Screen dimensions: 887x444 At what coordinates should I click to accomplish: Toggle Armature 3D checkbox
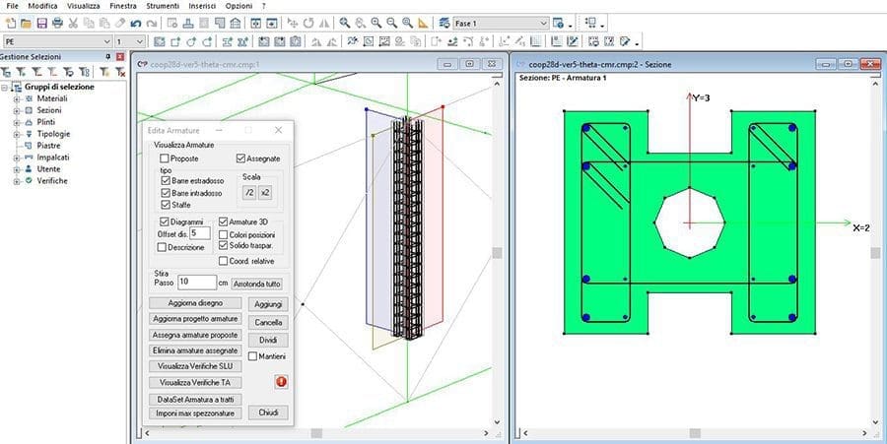[223, 222]
